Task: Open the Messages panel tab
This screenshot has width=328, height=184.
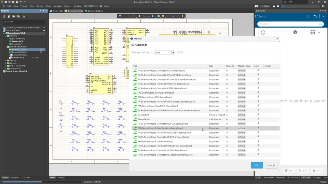Action: tap(316, 178)
